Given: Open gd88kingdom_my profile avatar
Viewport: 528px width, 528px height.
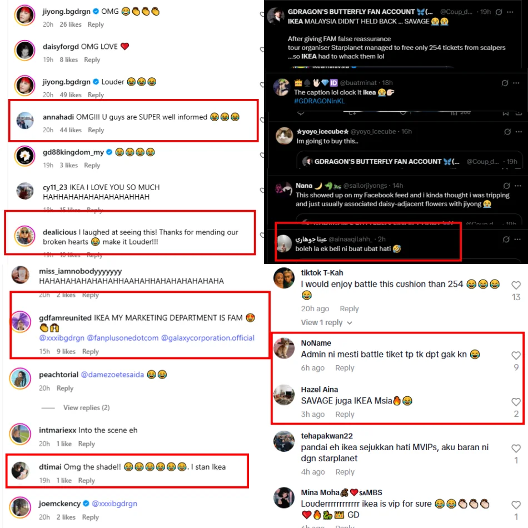Looking at the screenshot, I should pos(24,156).
